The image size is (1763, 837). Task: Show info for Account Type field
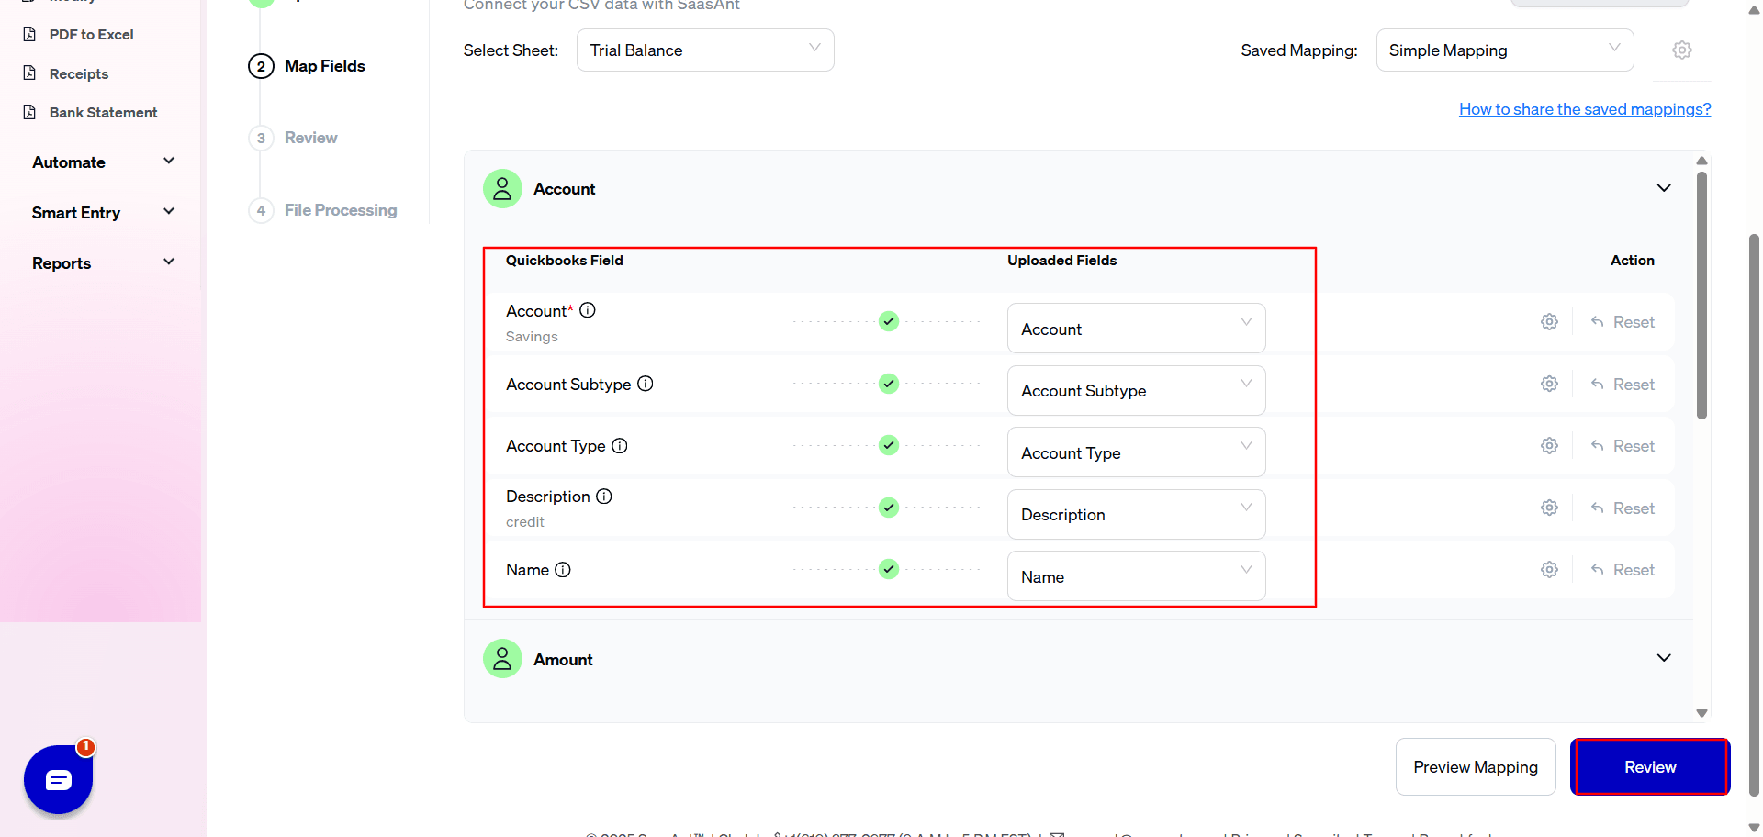(620, 446)
